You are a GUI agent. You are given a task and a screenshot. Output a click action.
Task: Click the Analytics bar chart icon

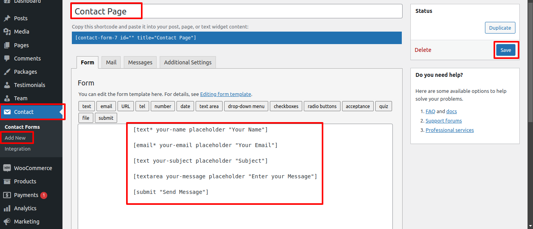pyautogui.click(x=7, y=208)
